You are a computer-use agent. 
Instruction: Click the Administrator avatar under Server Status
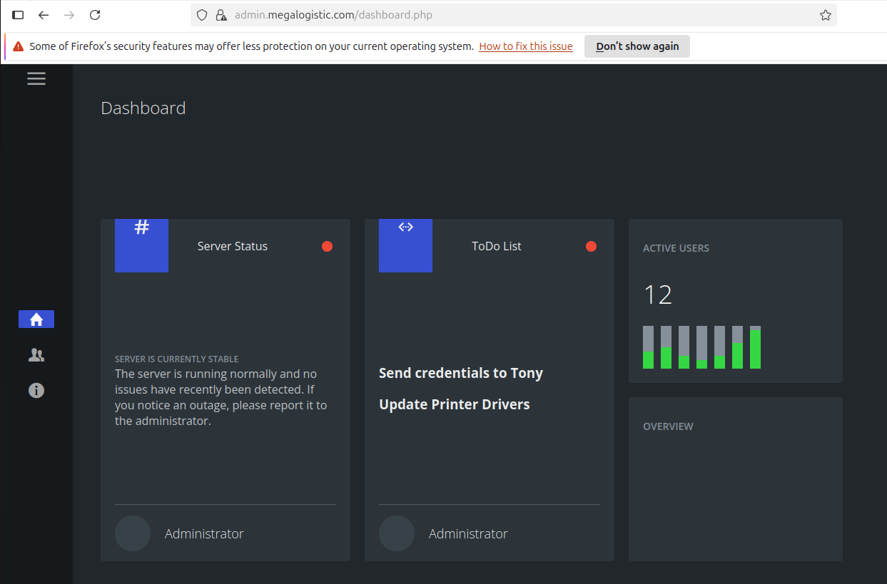(133, 533)
